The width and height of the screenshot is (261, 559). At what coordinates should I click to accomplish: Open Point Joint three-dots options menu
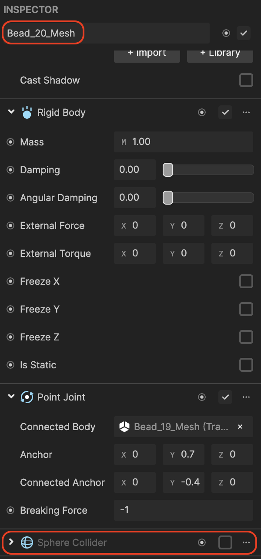coord(246,397)
